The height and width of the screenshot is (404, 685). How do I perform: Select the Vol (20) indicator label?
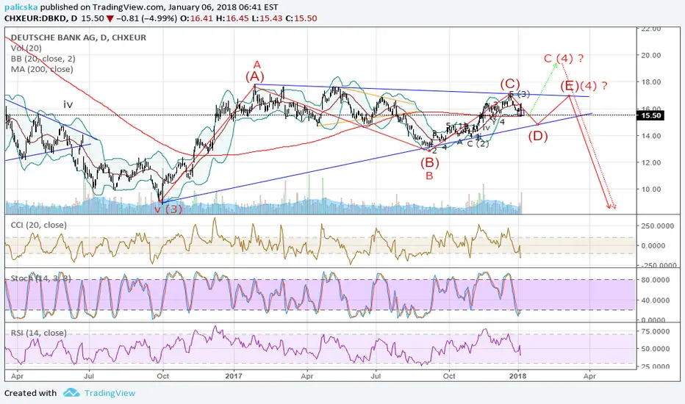[x=26, y=48]
